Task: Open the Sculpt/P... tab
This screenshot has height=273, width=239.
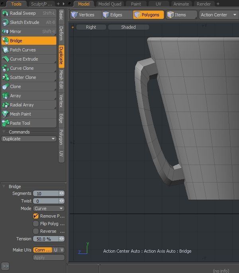Action: click(41, 4)
